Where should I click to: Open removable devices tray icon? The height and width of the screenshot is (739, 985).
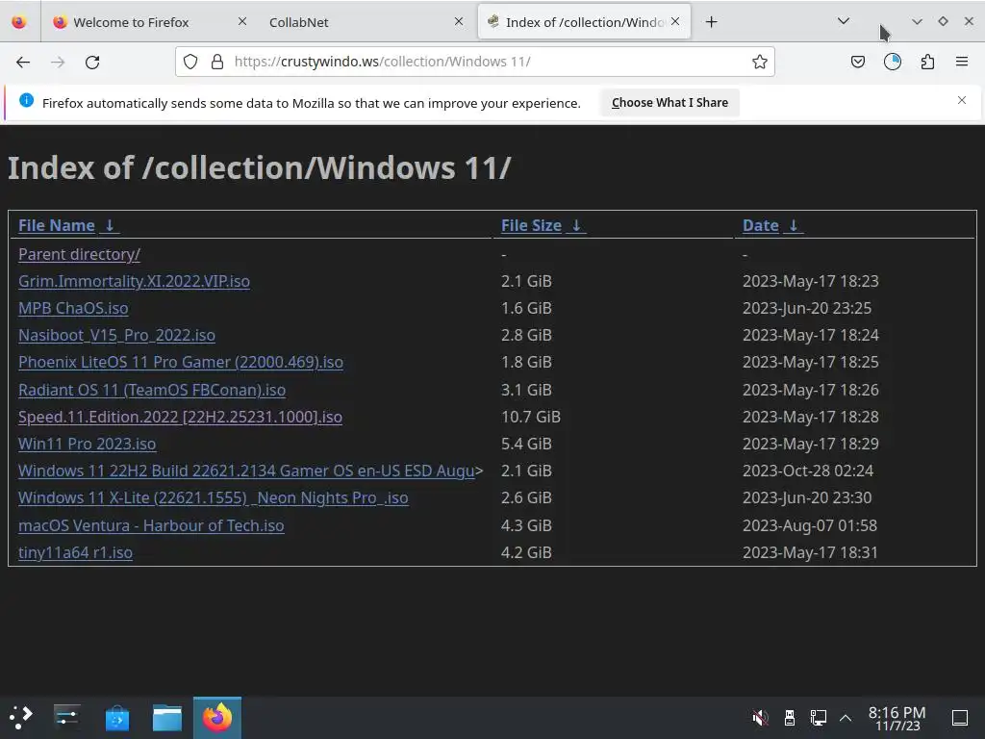[790, 717]
